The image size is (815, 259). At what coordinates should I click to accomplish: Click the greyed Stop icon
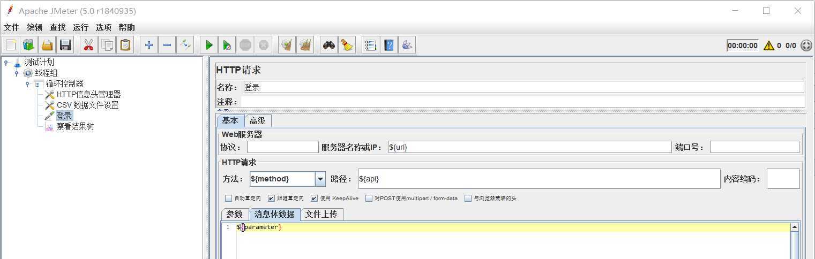245,45
